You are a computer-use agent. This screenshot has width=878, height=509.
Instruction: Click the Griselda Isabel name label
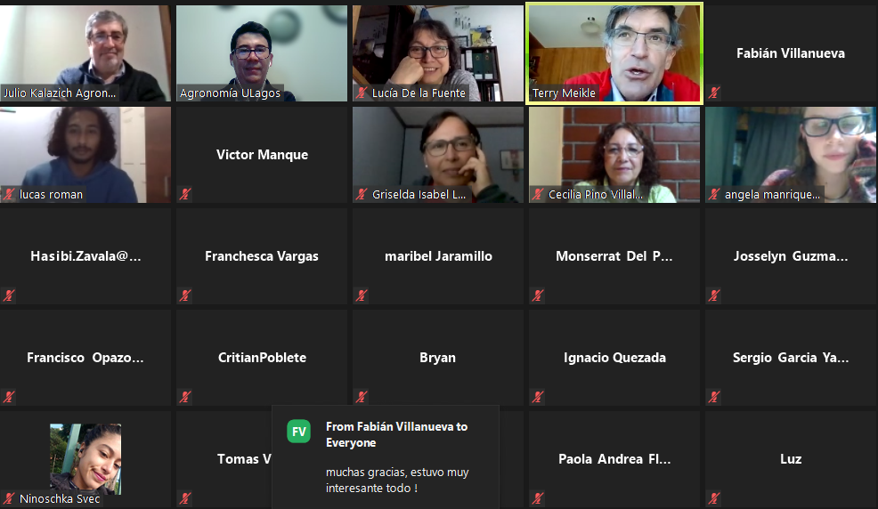(419, 194)
